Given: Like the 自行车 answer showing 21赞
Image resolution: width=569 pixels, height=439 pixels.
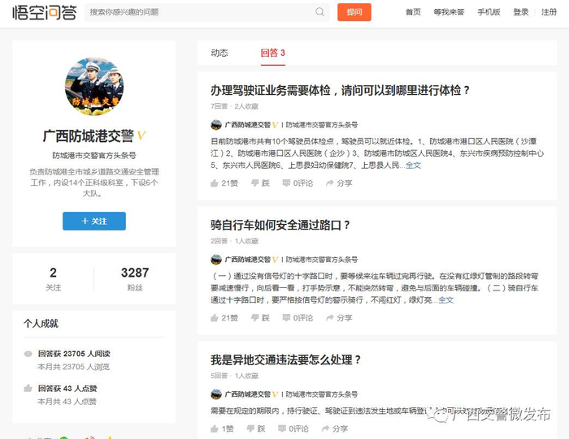Looking at the screenshot, I should click(224, 318).
